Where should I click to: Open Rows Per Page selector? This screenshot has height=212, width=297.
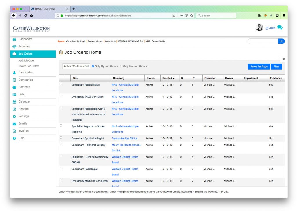click(x=259, y=67)
